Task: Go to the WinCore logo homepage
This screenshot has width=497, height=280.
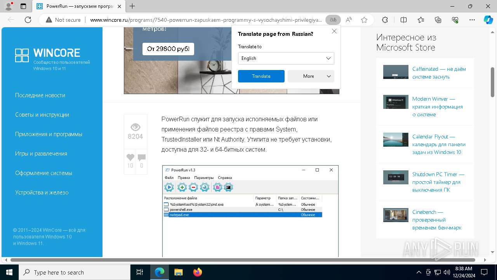Action: coord(47,55)
